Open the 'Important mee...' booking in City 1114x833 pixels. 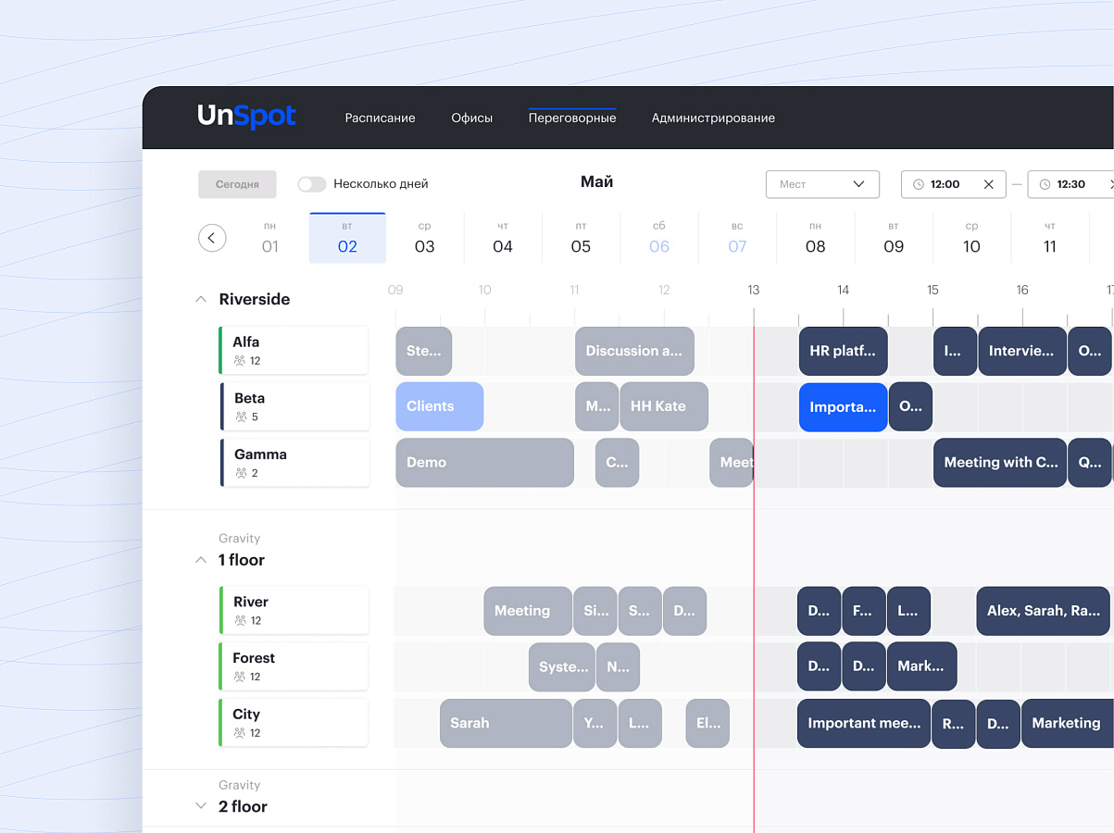tap(864, 723)
